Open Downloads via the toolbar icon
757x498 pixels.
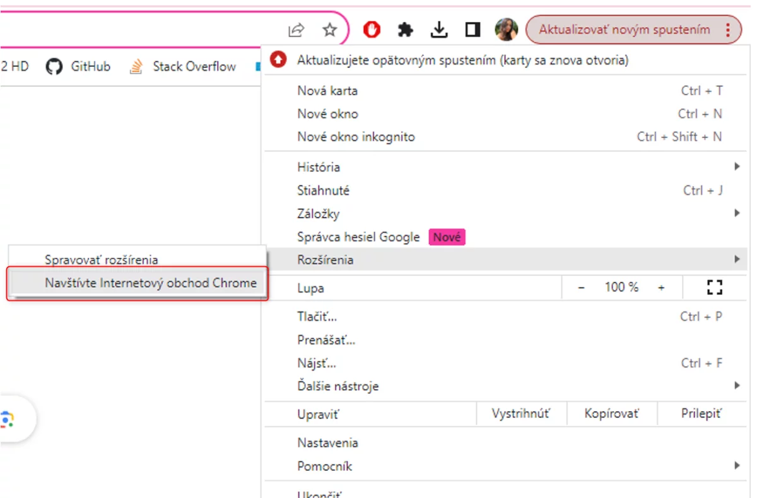(x=439, y=29)
